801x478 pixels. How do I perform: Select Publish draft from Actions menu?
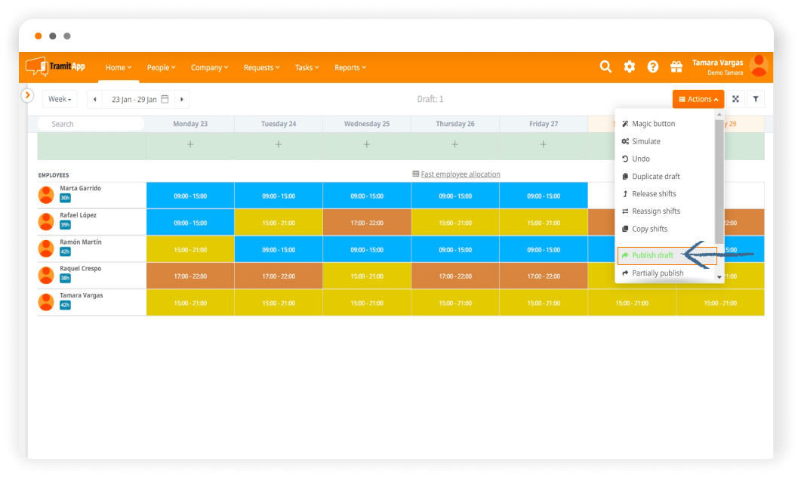(652, 255)
